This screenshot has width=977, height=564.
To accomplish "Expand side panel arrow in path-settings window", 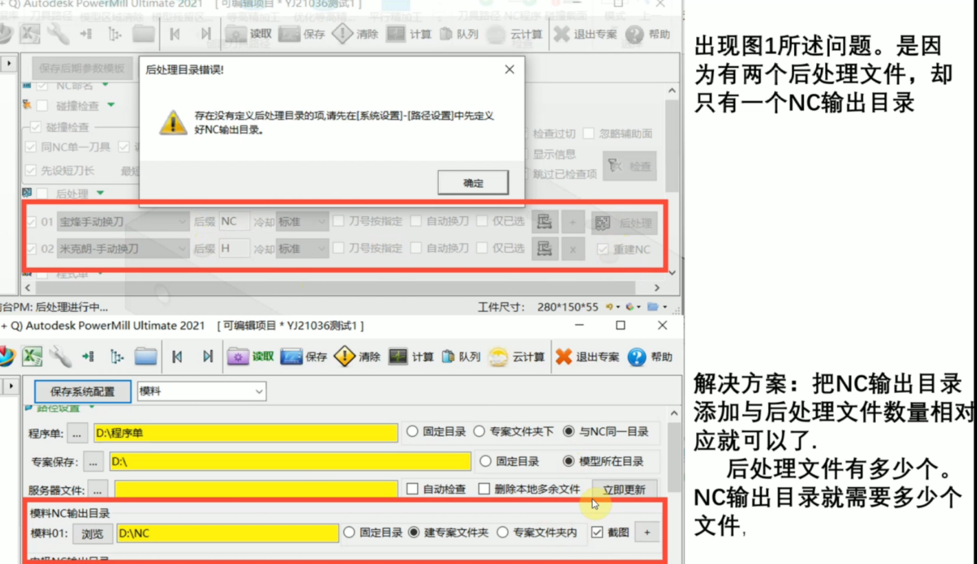I will pyautogui.click(x=10, y=387).
